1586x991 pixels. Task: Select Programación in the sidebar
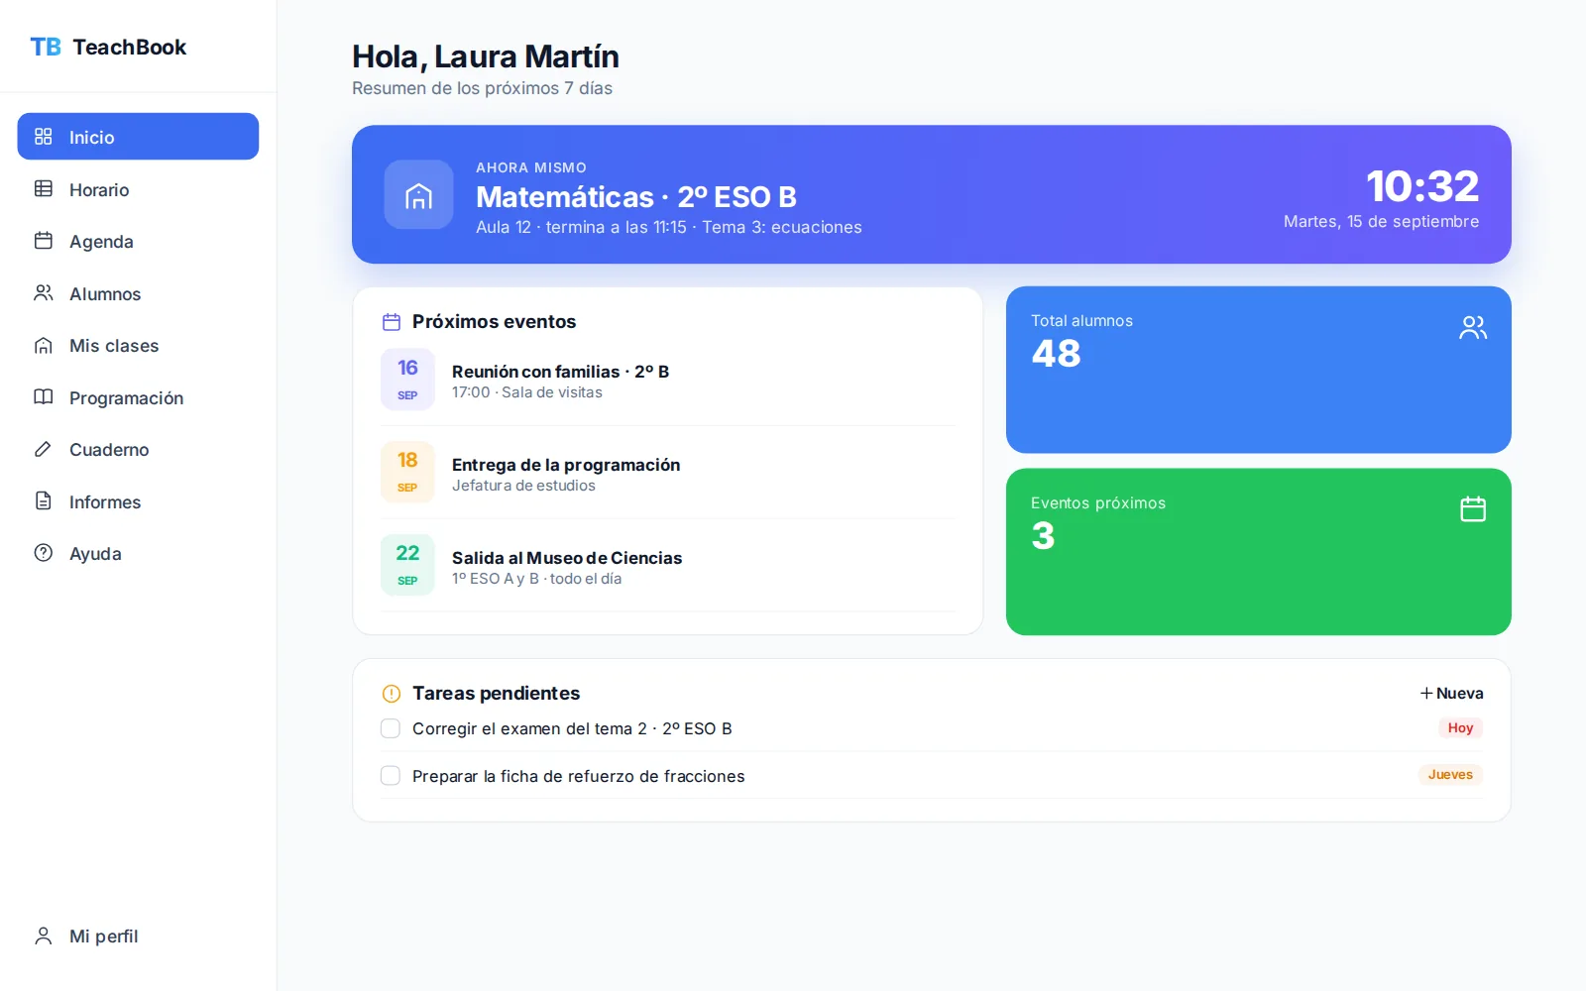[138, 397]
